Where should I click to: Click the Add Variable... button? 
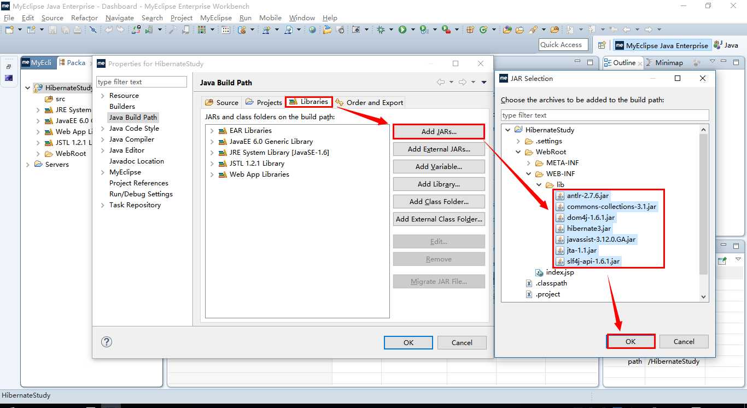pos(439,167)
